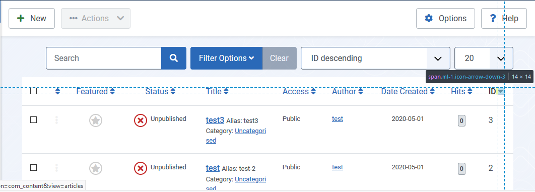
Task: Click 'Alias: test3' text
Action: (242, 121)
